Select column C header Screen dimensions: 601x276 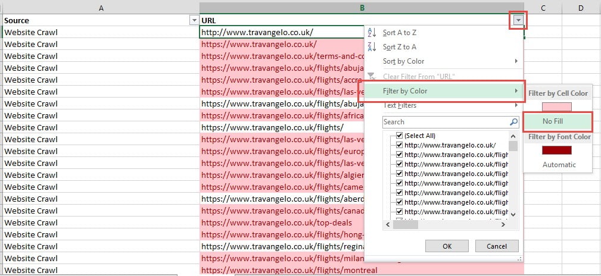point(543,8)
